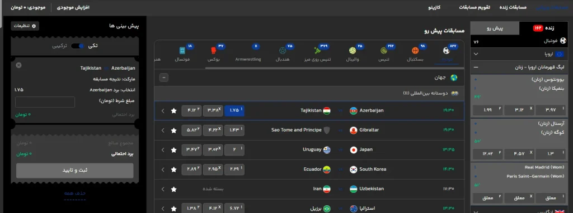Favorite the Gibraltar vs Sao Tome match star
This screenshot has width=573, height=213.
(174, 130)
